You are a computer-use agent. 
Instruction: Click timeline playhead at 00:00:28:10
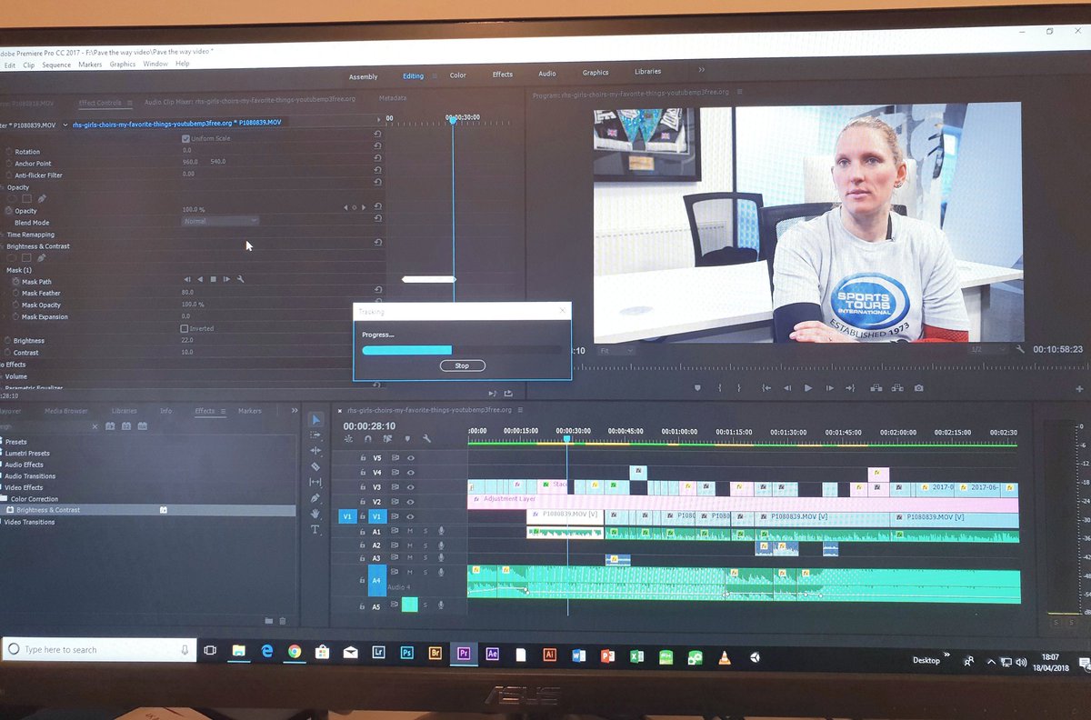tap(567, 439)
